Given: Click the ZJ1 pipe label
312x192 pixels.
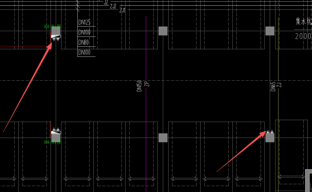Looking at the screenshot, I should click(x=122, y=10).
